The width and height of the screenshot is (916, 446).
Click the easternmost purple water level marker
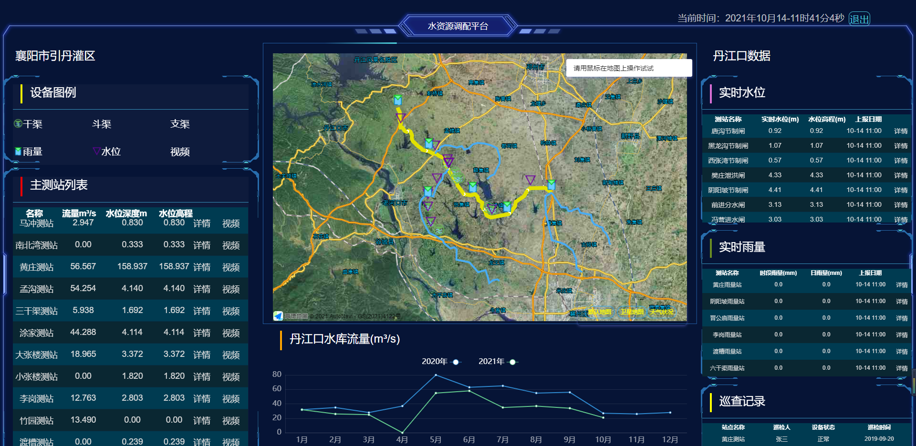coord(530,180)
